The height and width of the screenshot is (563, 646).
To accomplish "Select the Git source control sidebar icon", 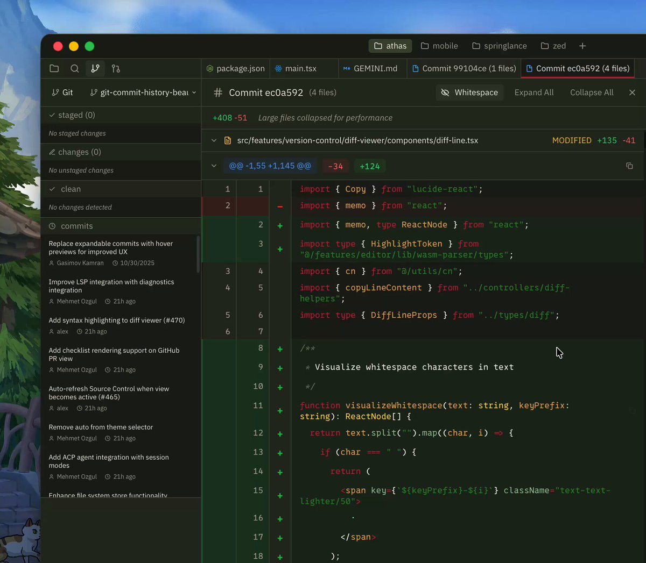I will click(x=95, y=69).
